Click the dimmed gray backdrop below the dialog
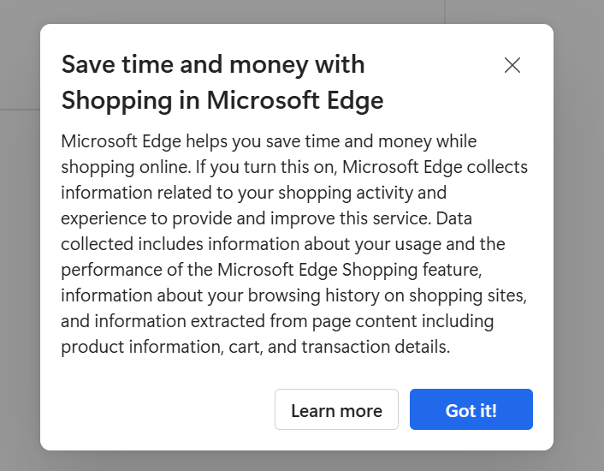Image resolution: width=604 pixels, height=471 pixels. click(297, 461)
